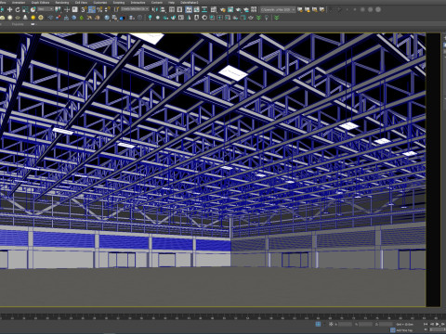Open the project path dropdown
The width and height of the screenshot is (446, 334).
[x=278, y=10]
